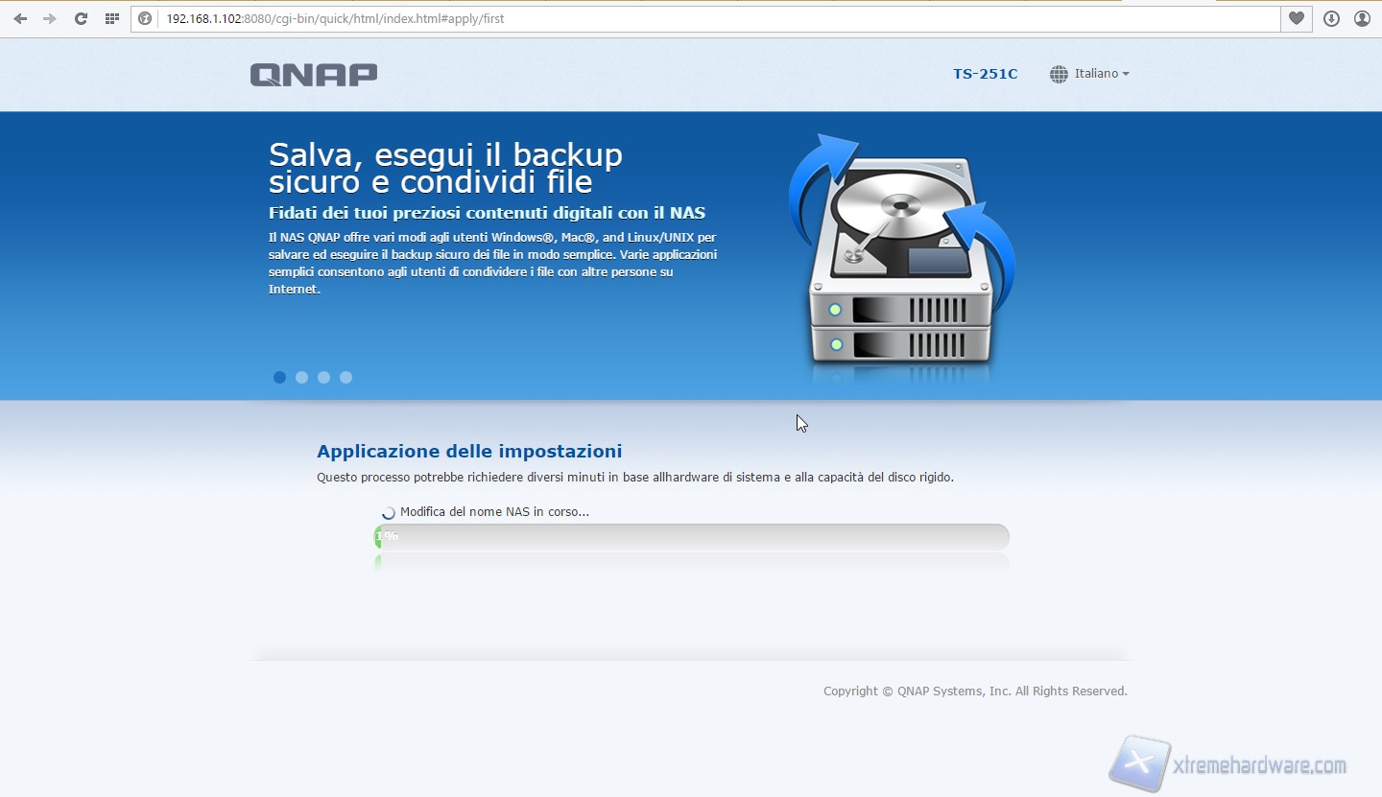The image size is (1382, 797).
Task: Click the browser forward arrow
Action: (x=50, y=18)
